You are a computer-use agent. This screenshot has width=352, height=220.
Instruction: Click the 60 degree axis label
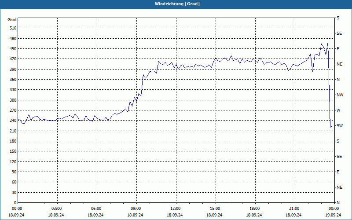[x=14, y=182]
